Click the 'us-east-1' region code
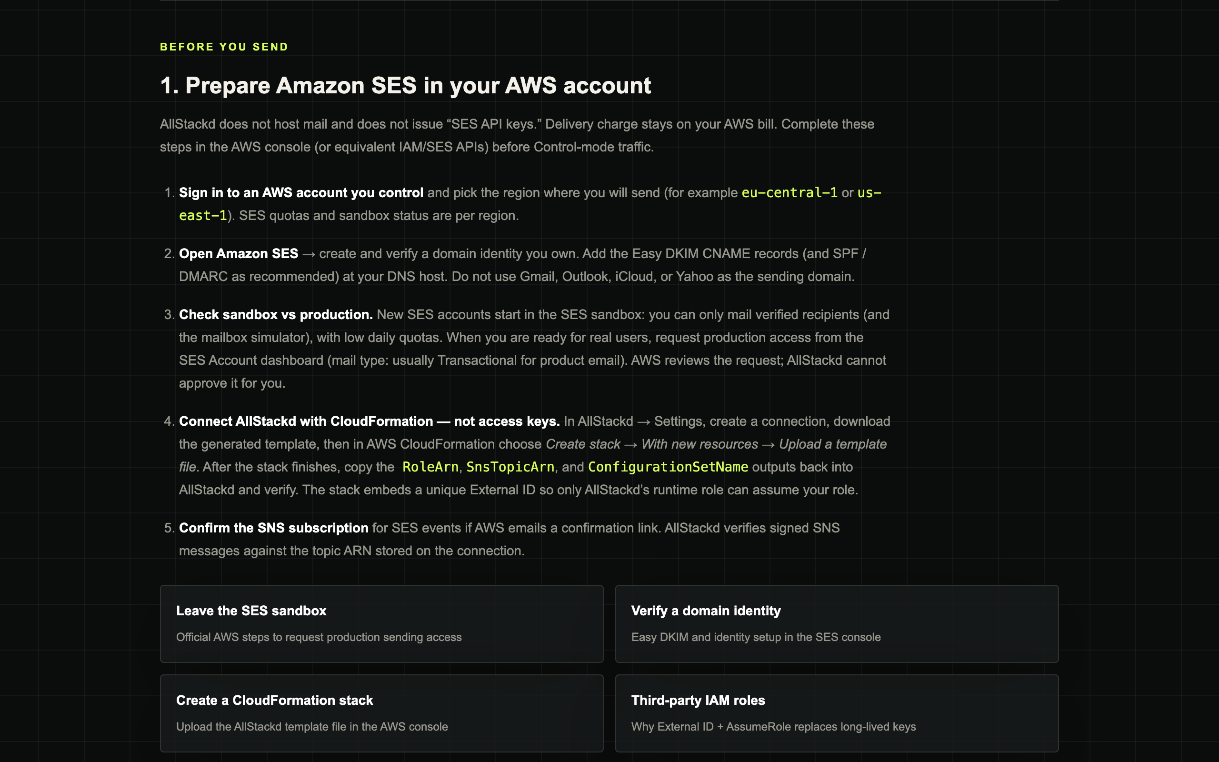 click(869, 192)
